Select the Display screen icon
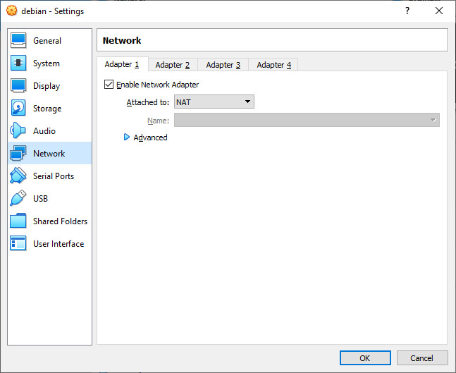The width and height of the screenshot is (456, 373). [18, 85]
